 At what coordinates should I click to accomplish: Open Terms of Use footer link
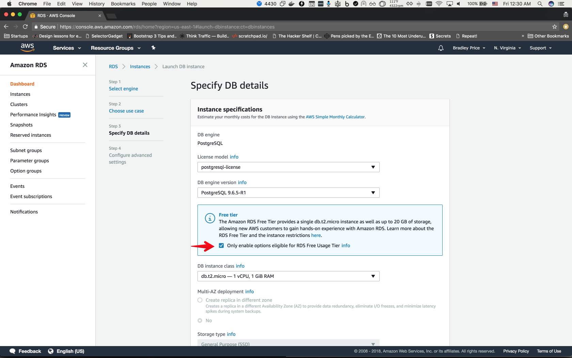[549, 351]
